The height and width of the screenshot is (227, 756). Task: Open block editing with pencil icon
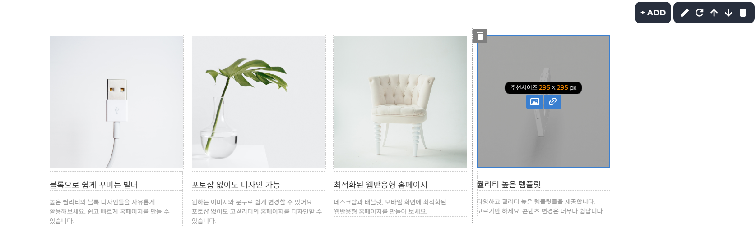point(685,13)
